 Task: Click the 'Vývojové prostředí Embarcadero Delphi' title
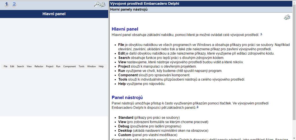point(145,3)
